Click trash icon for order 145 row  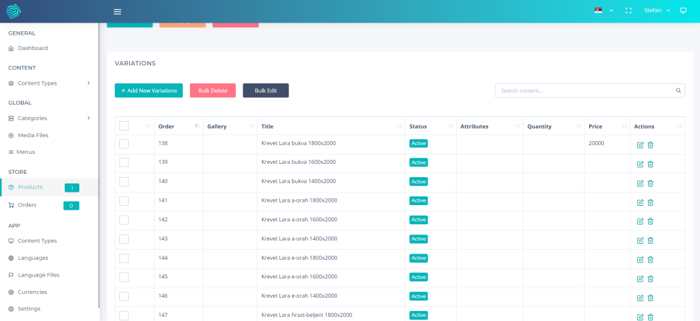651,278
